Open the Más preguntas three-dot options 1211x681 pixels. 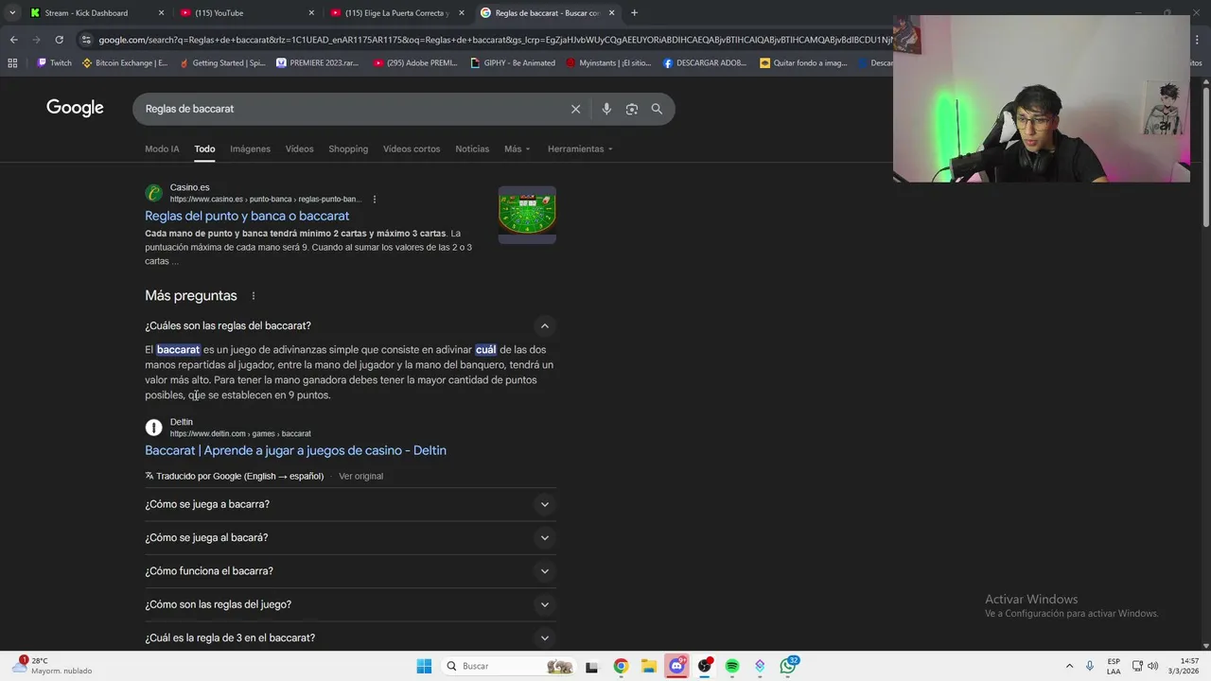pyautogui.click(x=253, y=296)
